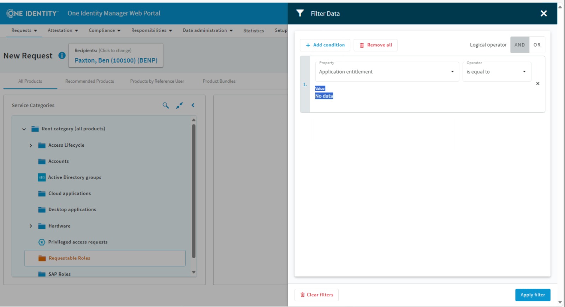Click the Remove all button
565x307 pixels.
(x=375, y=45)
